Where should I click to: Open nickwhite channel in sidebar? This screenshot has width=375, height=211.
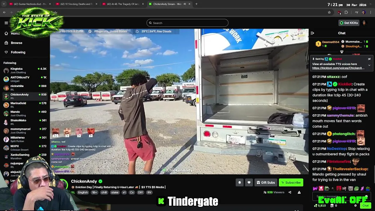pos(25,88)
